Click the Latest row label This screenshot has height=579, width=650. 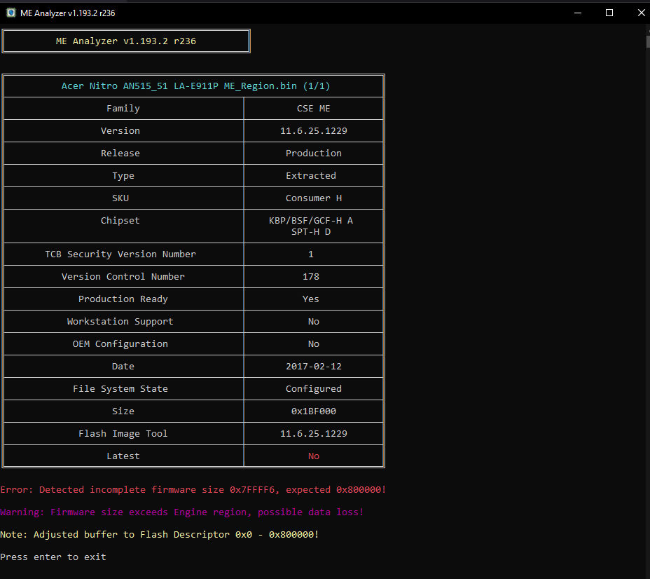[x=123, y=456]
